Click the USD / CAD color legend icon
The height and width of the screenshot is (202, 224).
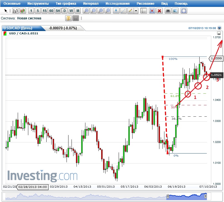click(x=5, y=34)
